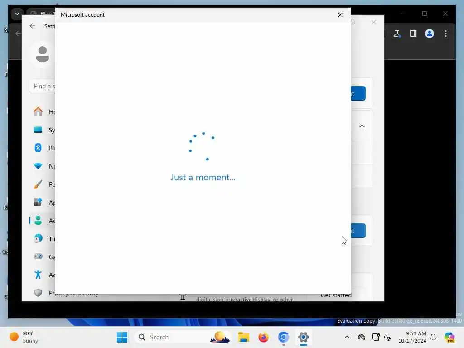Viewport: 464px width, 348px height.
Task: Open Privacy & security shield icon
Action: (x=38, y=293)
